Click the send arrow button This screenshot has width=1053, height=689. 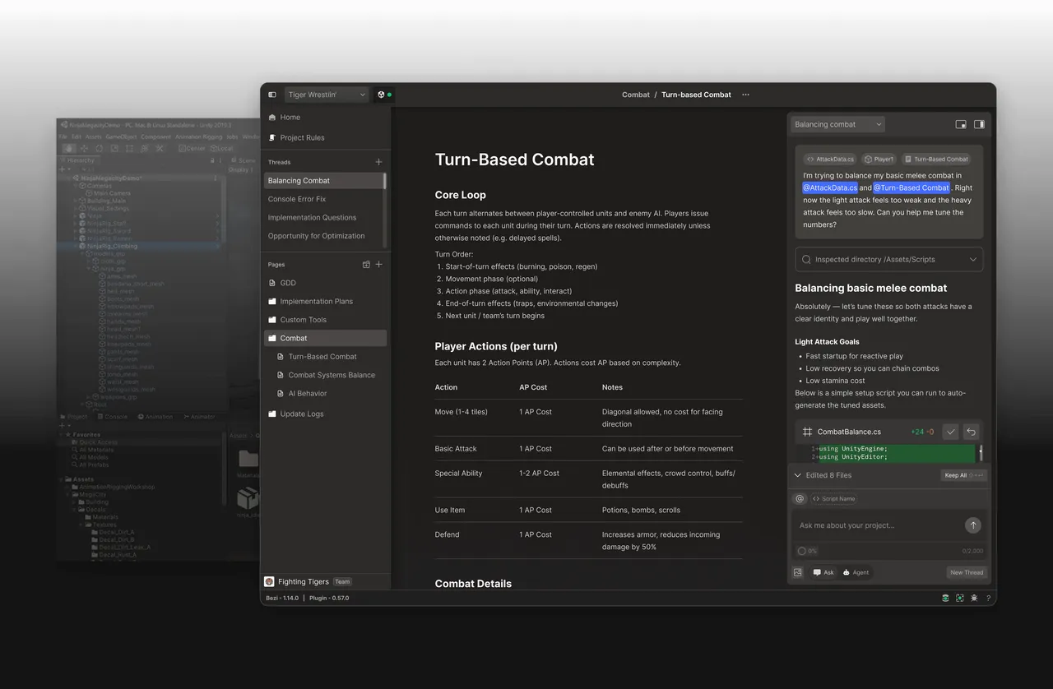[x=973, y=525]
